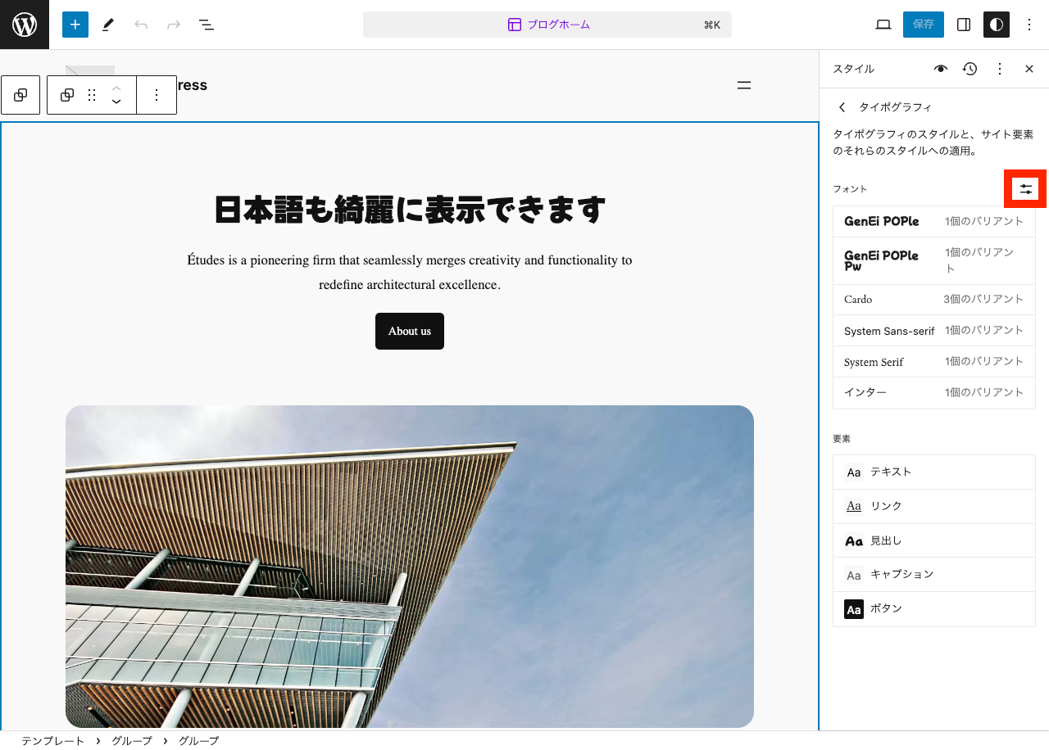
Task: Open the ブログホーム command palette bar
Action: pos(547,25)
